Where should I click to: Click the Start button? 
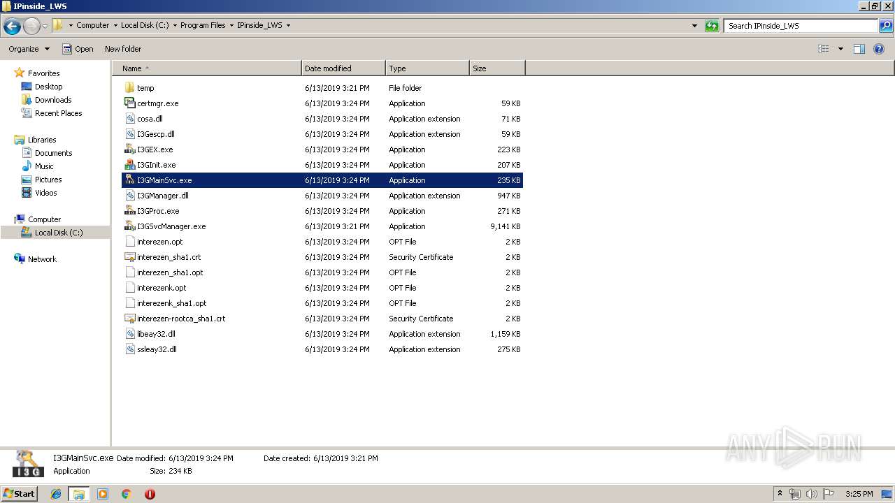(x=20, y=493)
